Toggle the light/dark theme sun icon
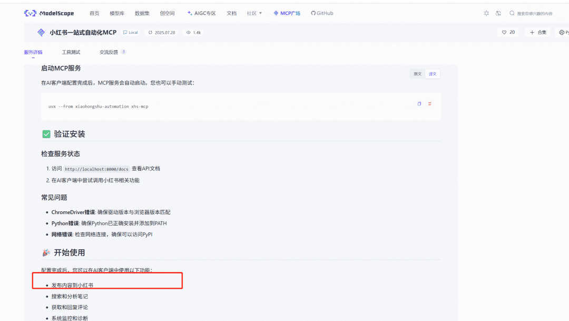569x321 pixels. (x=486, y=13)
